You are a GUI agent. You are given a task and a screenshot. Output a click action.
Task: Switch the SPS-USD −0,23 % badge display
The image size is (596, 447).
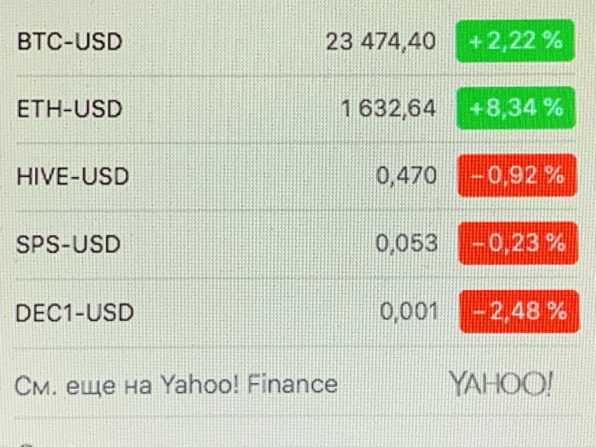coord(518,243)
